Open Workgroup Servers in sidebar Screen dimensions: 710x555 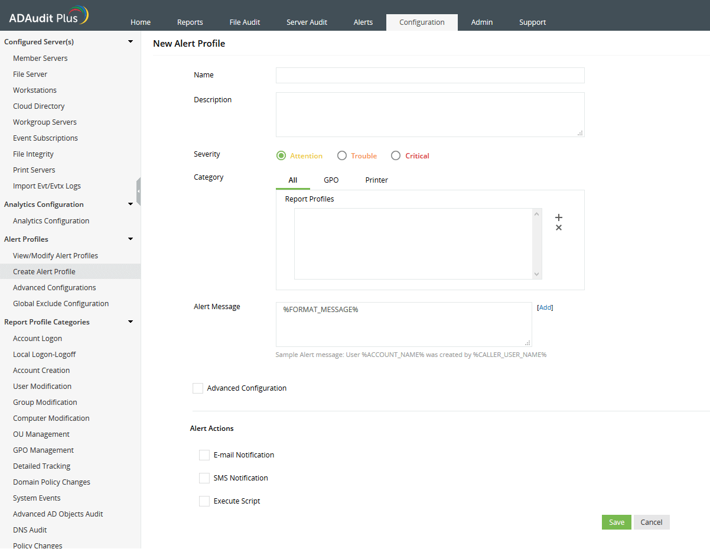point(45,122)
